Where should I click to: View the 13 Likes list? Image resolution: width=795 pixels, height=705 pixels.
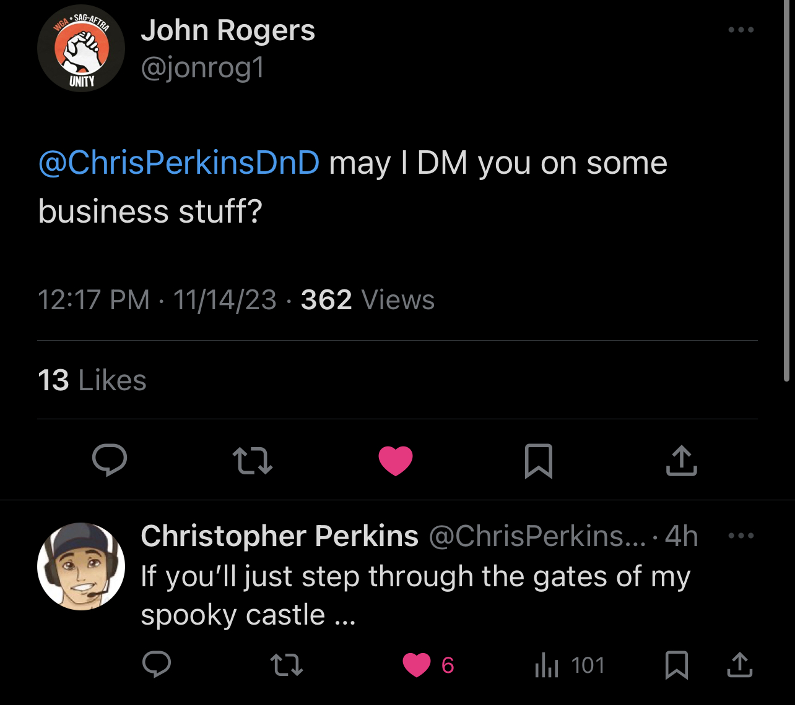[x=92, y=380]
